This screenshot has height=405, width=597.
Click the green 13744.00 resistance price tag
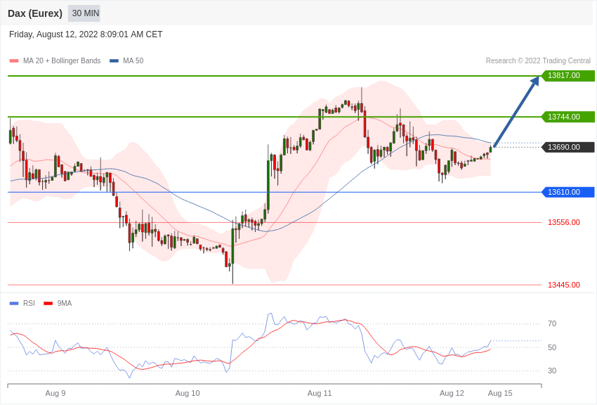[x=568, y=117]
